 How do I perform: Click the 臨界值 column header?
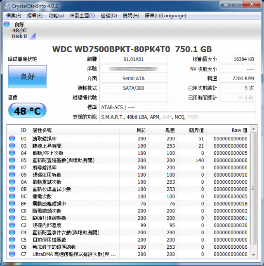tap(191, 130)
